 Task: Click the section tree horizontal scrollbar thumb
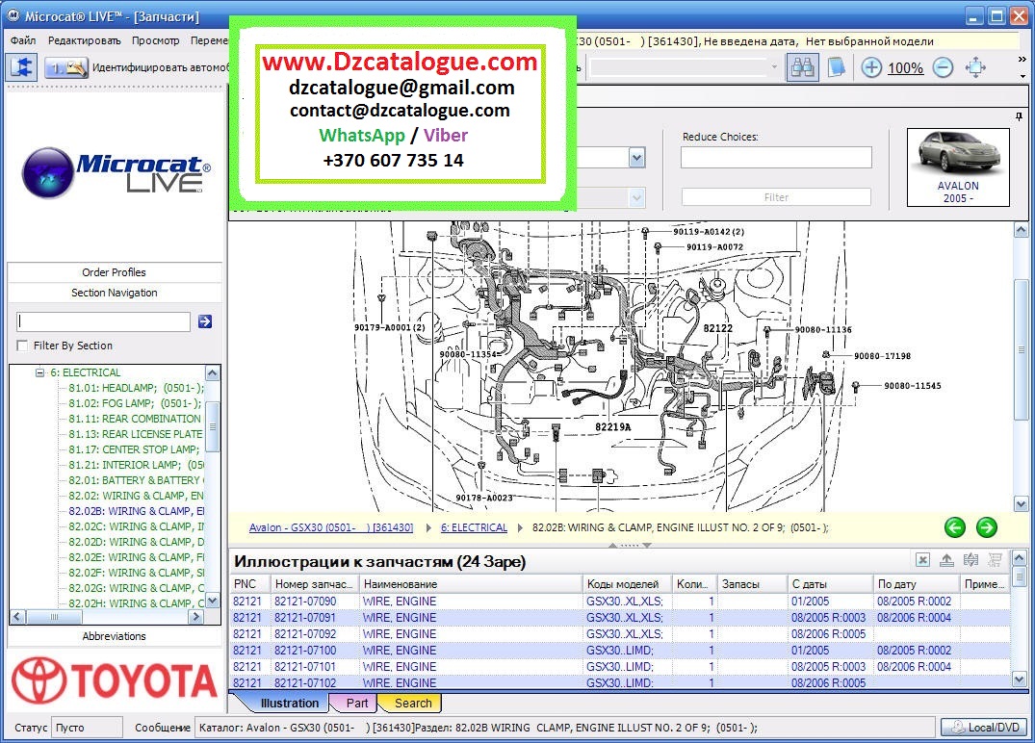tap(54, 617)
